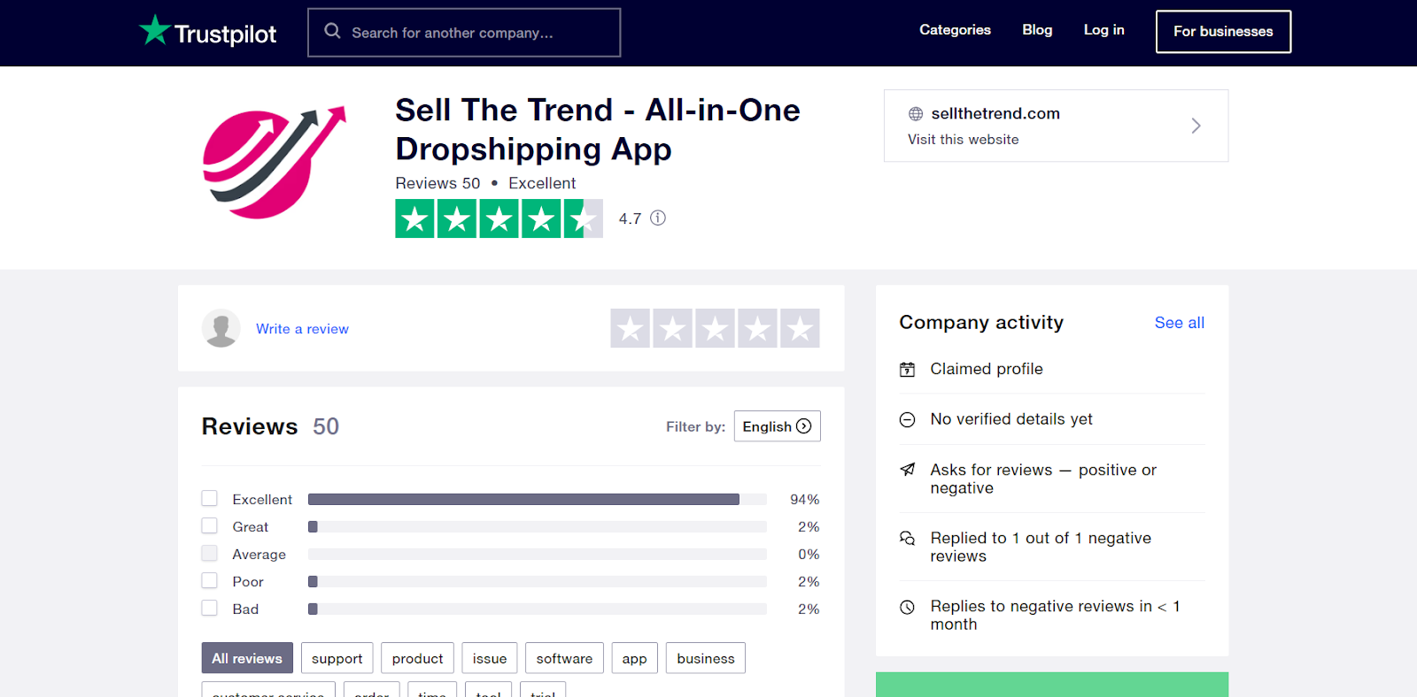
Task: Click the green TrustScore star rating image
Action: (x=499, y=218)
